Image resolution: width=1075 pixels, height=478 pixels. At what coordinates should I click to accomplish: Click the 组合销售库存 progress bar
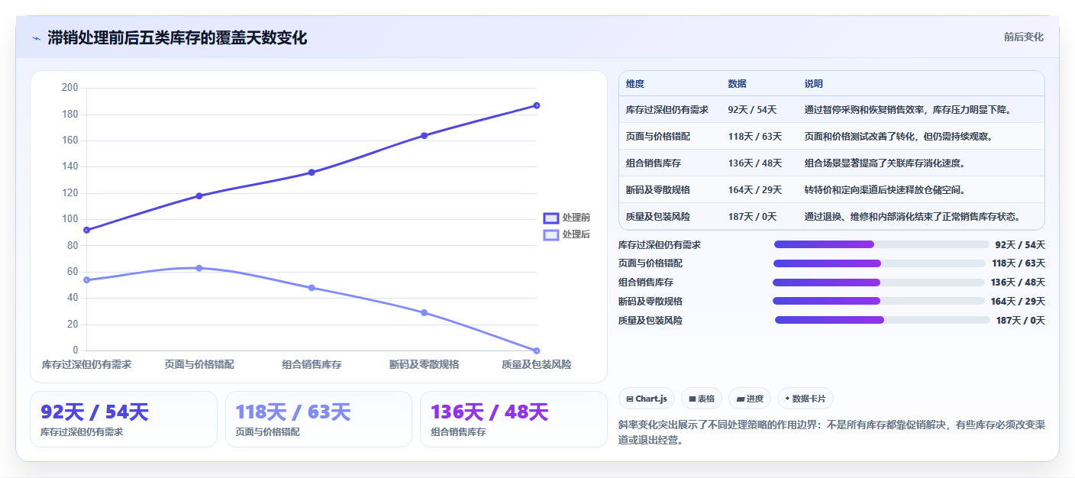point(879,283)
